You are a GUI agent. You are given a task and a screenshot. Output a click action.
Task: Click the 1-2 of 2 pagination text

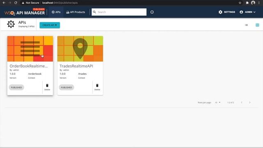[x=231, y=102]
